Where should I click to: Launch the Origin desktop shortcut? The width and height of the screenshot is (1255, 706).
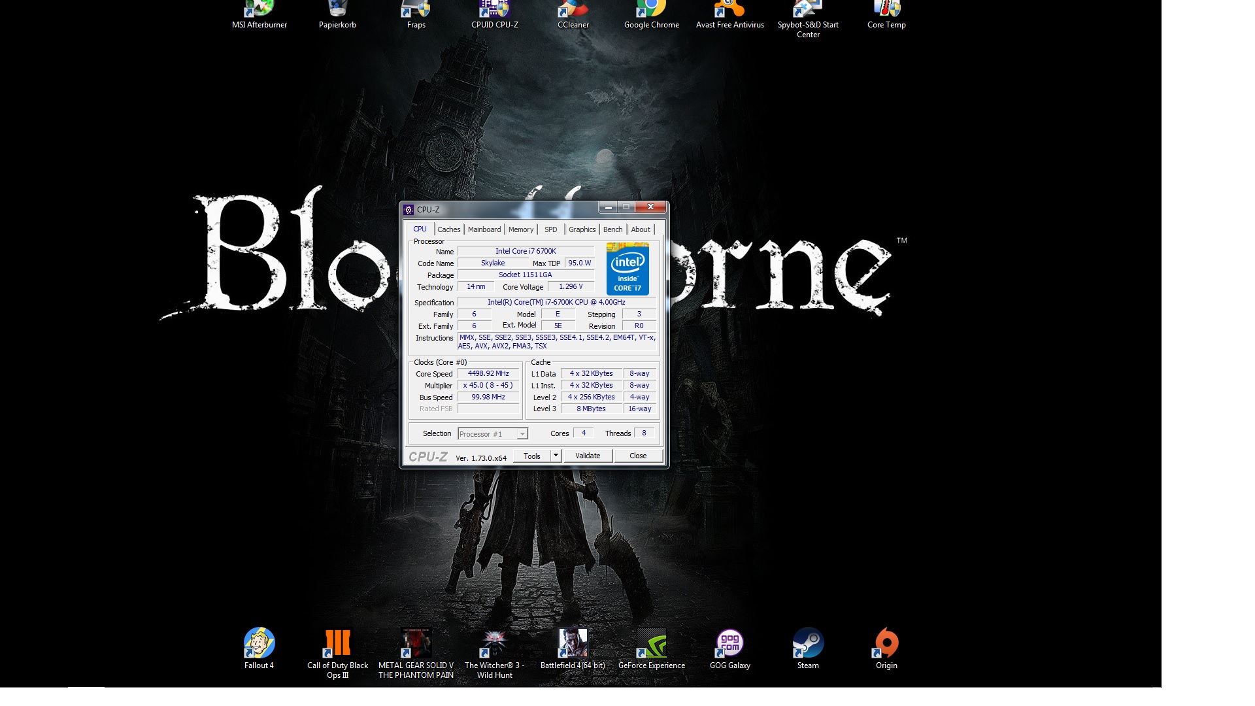886,643
